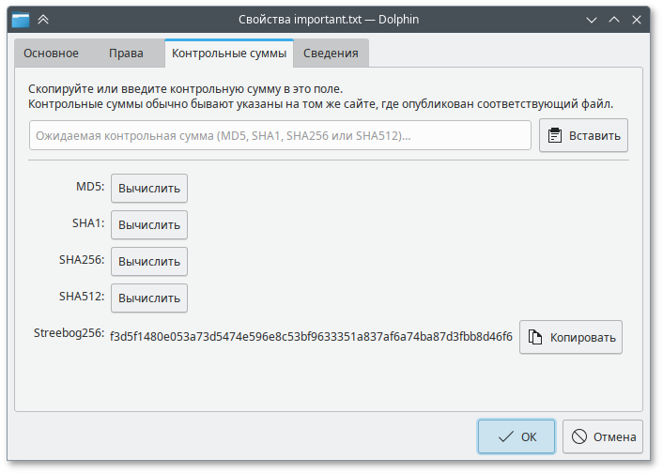Screen dimensions: 663x474
Task: Switch to the Права tab
Action: click(126, 54)
